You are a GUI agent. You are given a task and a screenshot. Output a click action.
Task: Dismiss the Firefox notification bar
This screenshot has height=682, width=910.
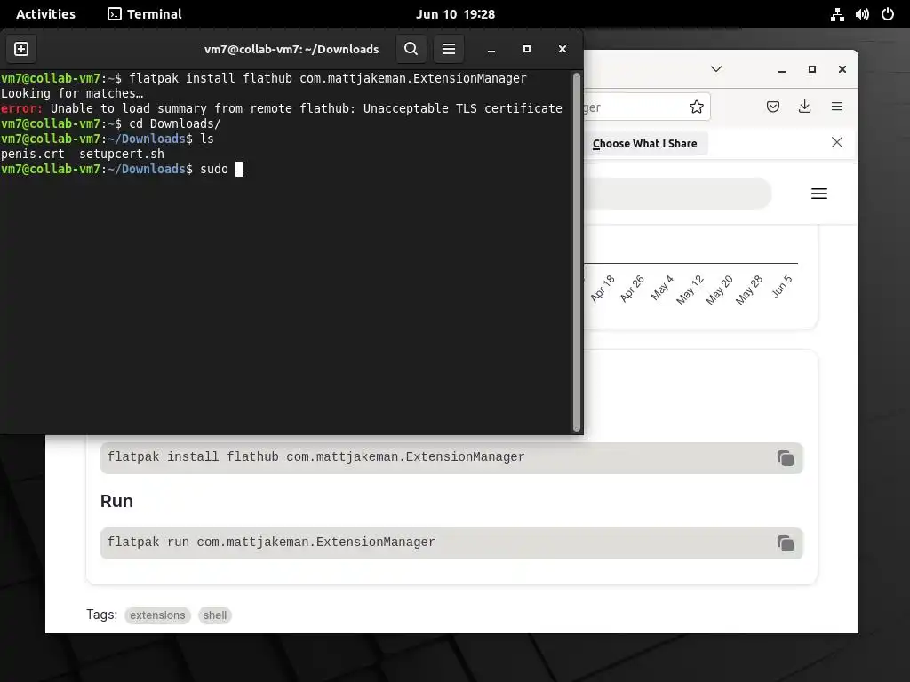[837, 143]
